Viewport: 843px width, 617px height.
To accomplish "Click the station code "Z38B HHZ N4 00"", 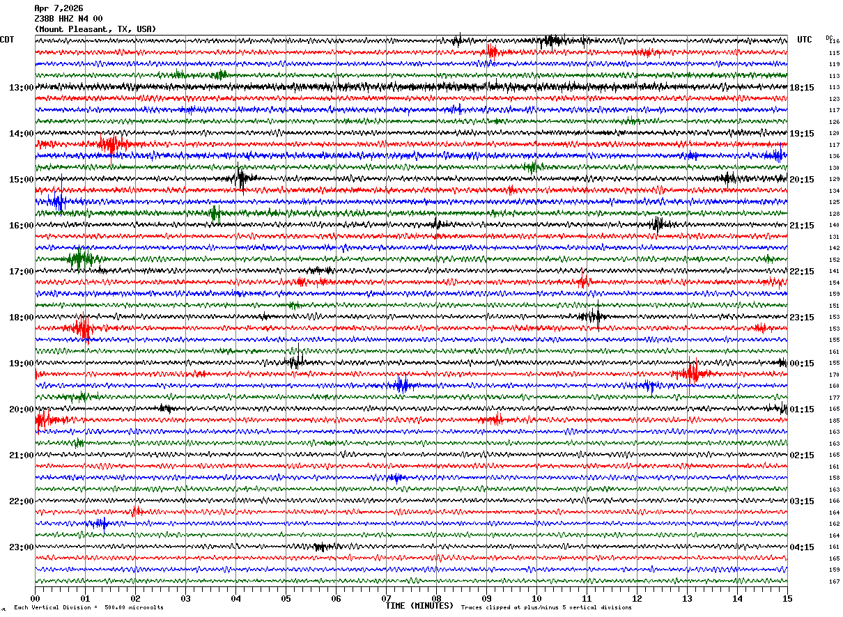I will (68, 19).
